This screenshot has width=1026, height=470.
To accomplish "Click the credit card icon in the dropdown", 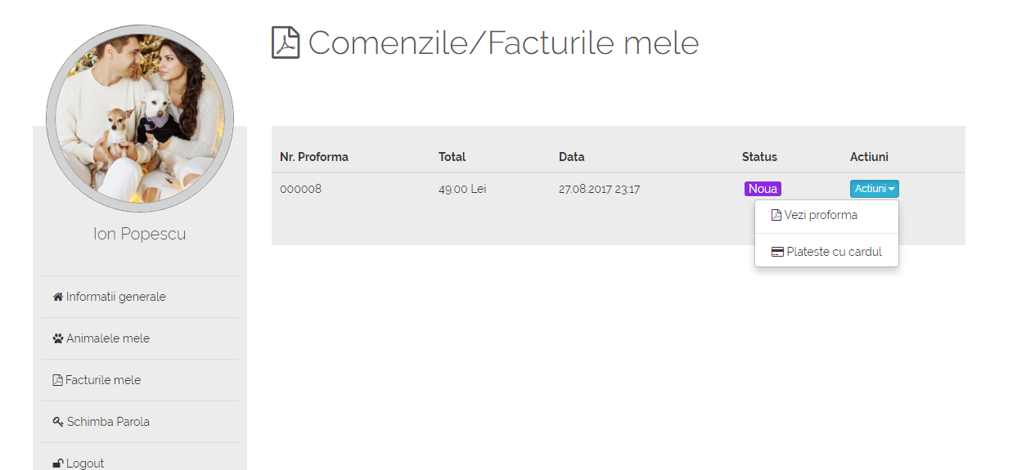I will click(x=777, y=252).
